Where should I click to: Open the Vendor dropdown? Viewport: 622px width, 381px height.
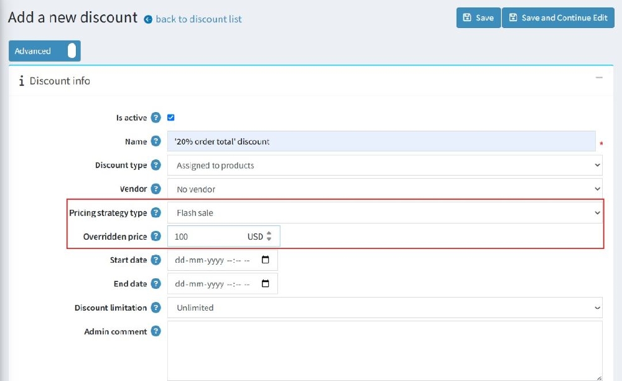pyautogui.click(x=385, y=189)
